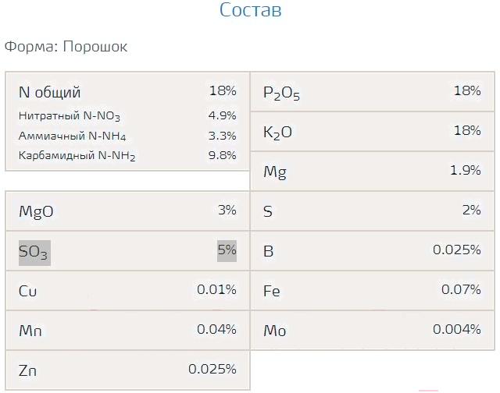Select the Mo 0.004% value
The width and height of the screenshot is (500, 393).
coord(456,329)
